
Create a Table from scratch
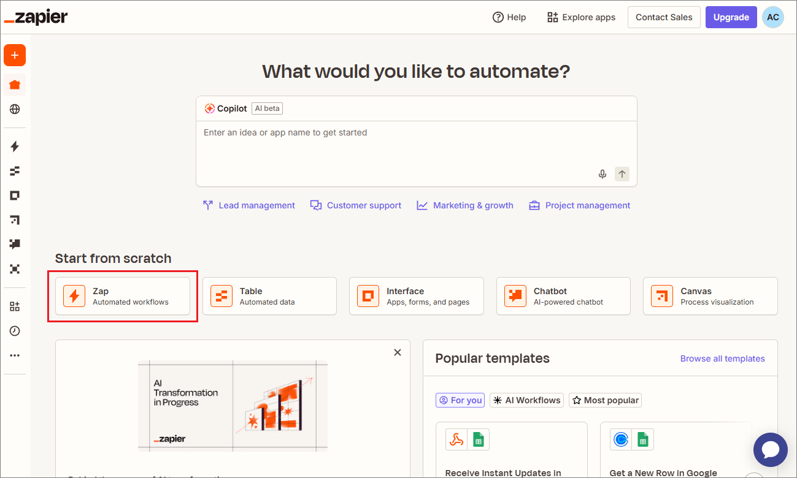pyautogui.click(x=269, y=296)
